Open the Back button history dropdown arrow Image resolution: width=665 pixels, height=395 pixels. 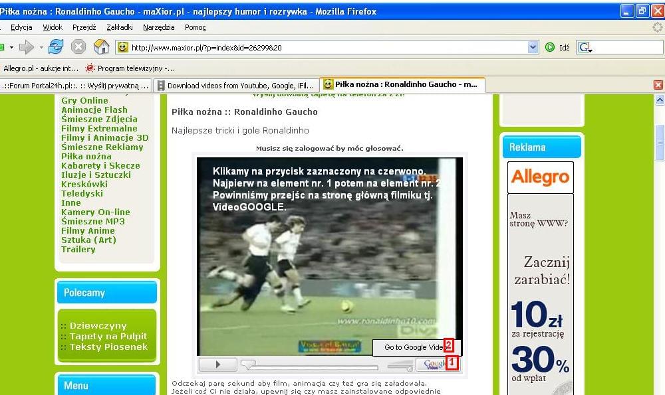coord(11,47)
